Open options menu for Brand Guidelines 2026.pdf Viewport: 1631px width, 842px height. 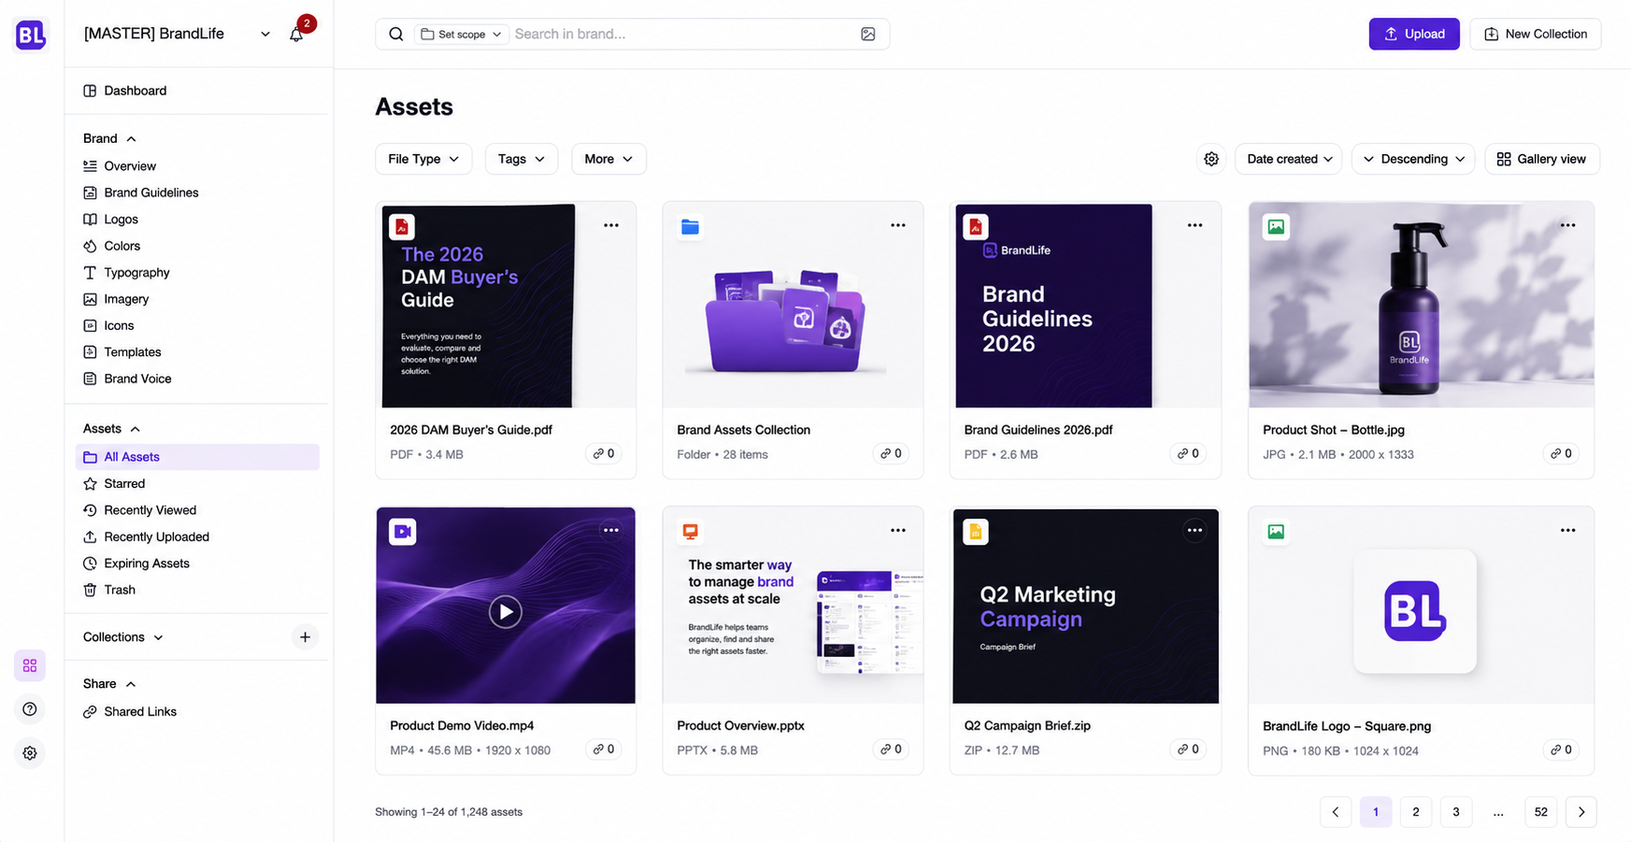pos(1195,225)
